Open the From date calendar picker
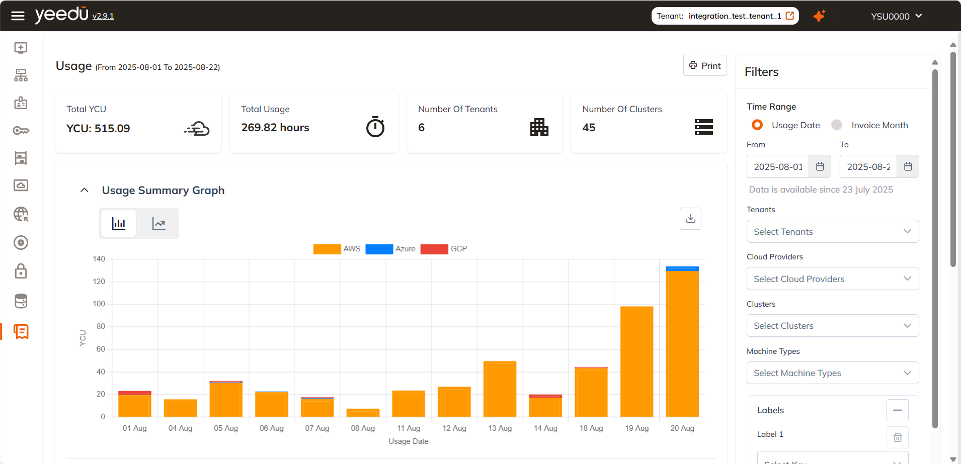The height and width of the screenshot is (464, 961). pos(820,166)
